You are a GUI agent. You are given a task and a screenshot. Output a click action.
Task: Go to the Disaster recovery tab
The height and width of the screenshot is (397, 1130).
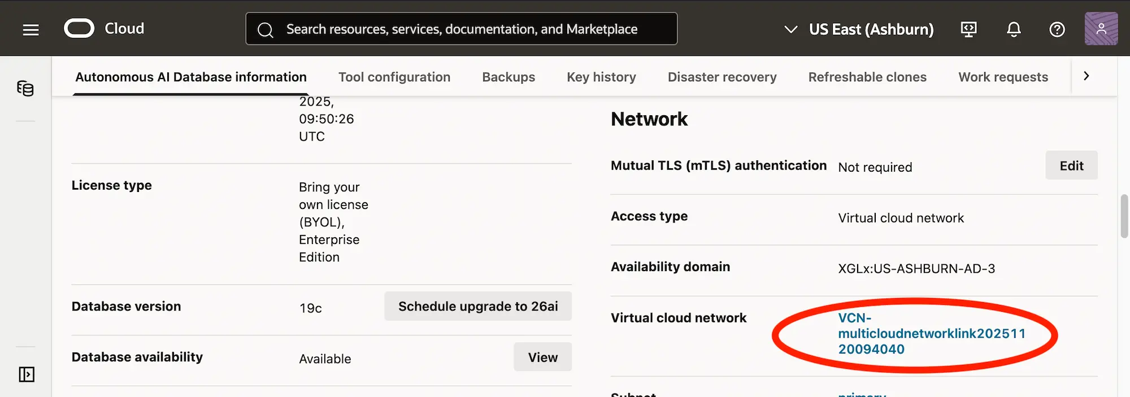point(722,77)
